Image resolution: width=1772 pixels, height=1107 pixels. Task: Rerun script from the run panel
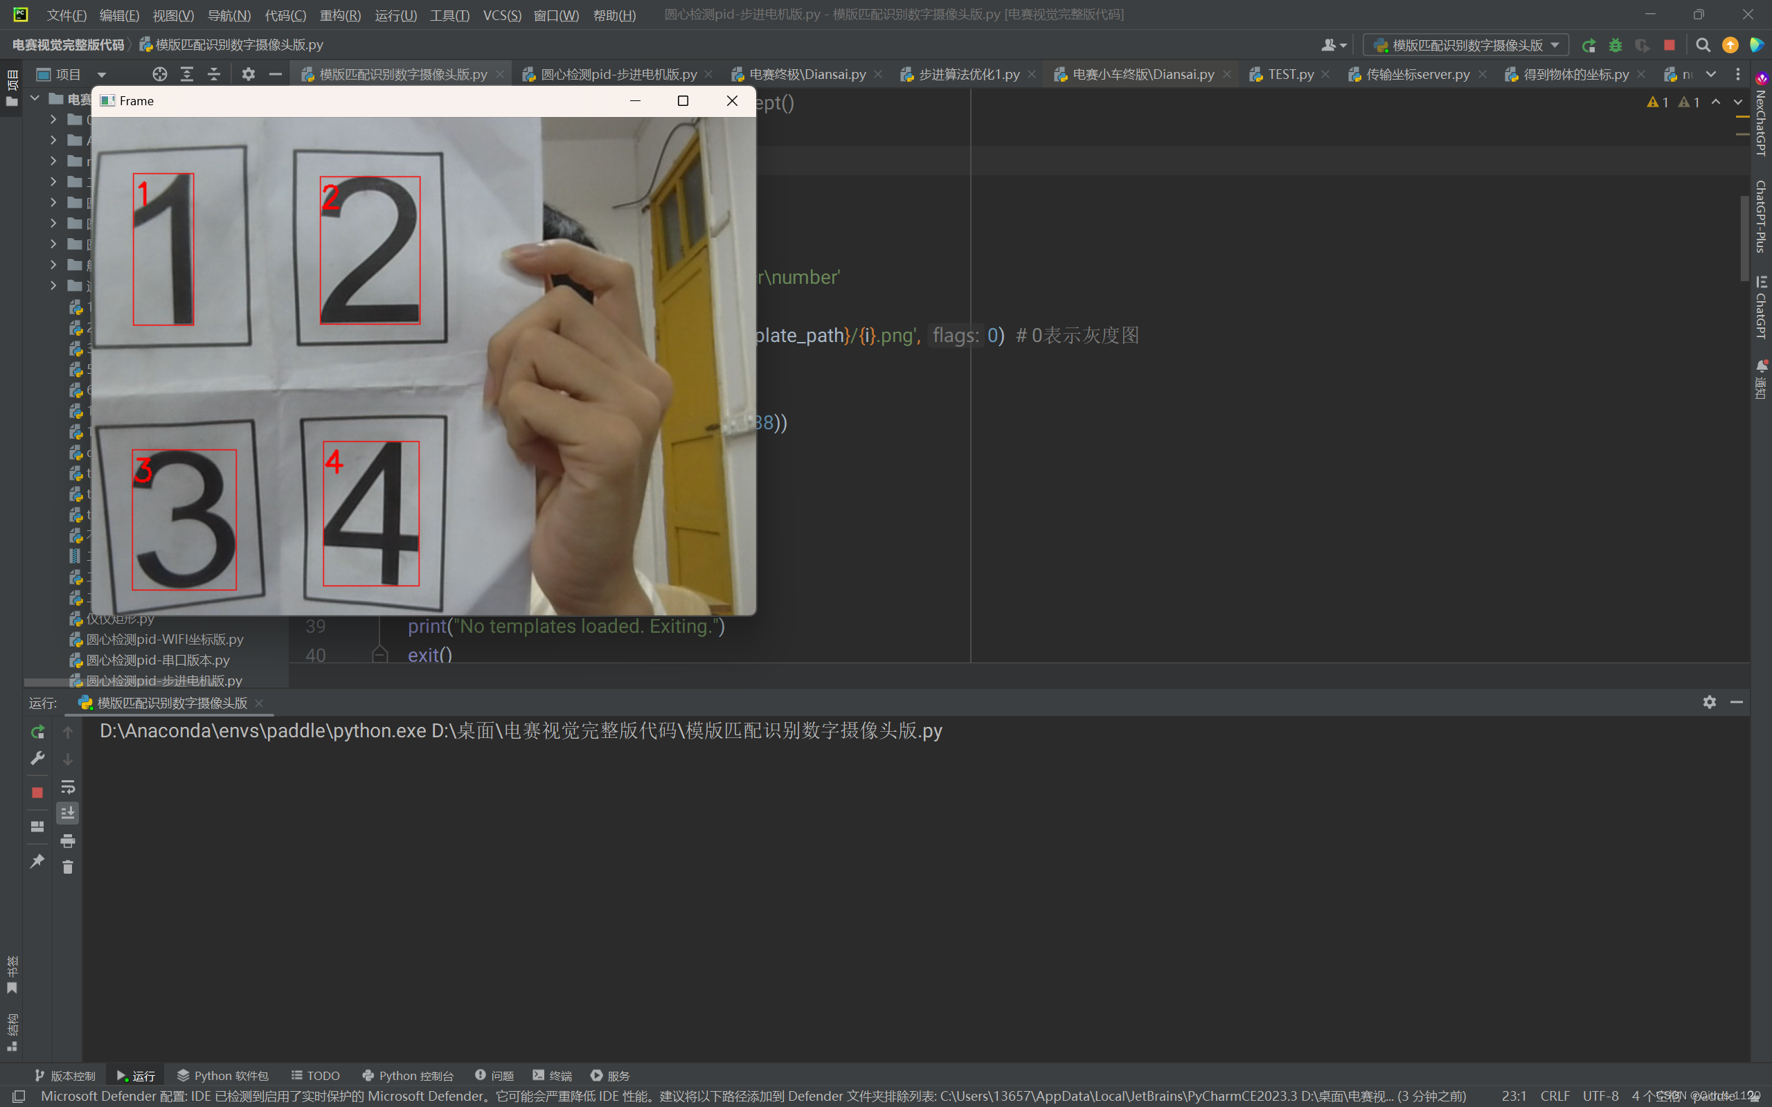37,731
